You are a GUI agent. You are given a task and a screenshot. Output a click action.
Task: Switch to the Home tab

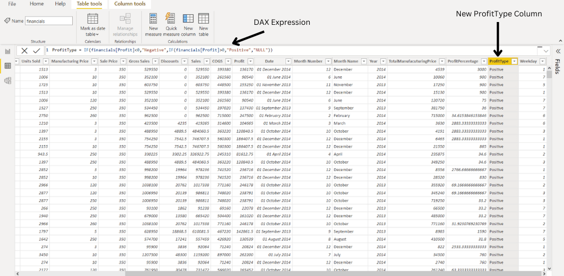click(37, 4)
